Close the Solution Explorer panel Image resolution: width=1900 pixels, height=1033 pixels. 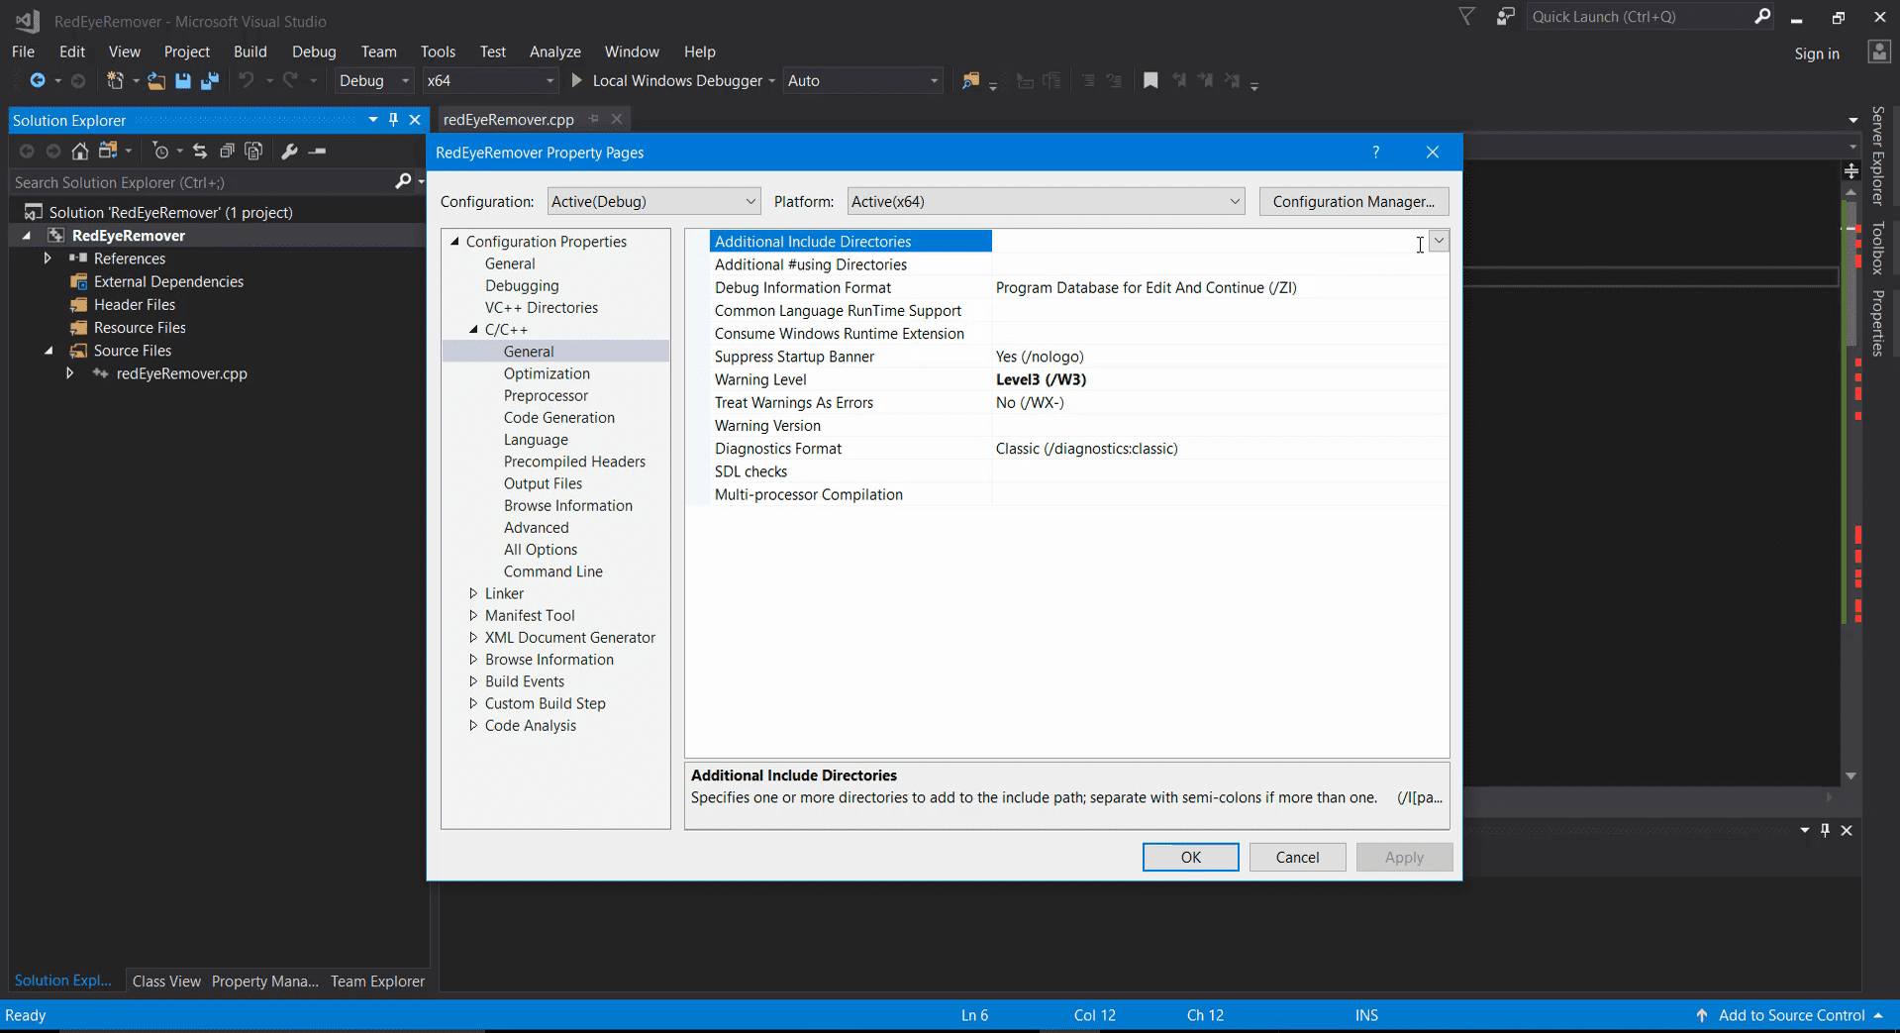tap(415, 120)
